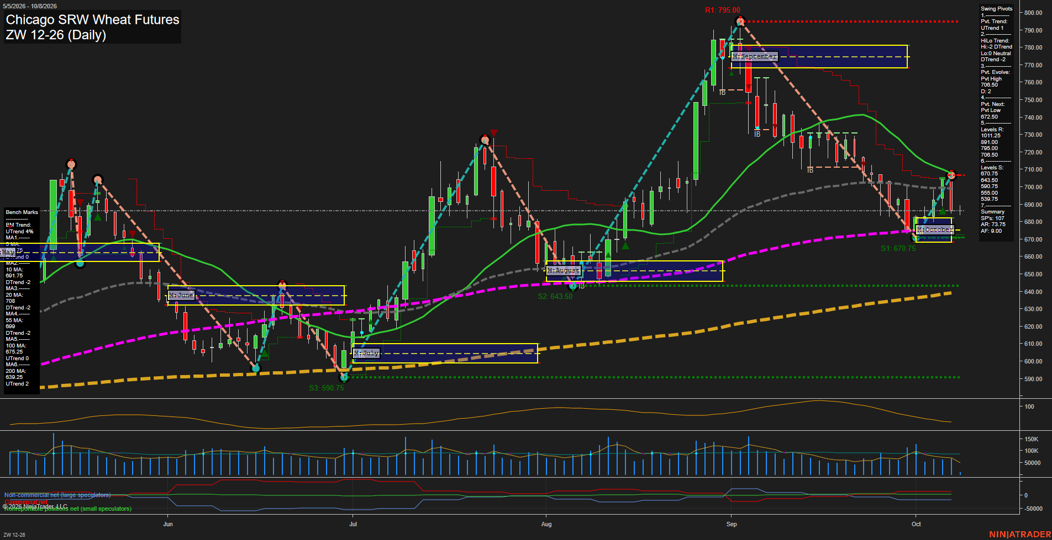The width and height of the screenshot is (1052, 540).
Task: Click the 'ZW 12-26 (Daily)' instrument label
Action: click(x=56, y=35)
